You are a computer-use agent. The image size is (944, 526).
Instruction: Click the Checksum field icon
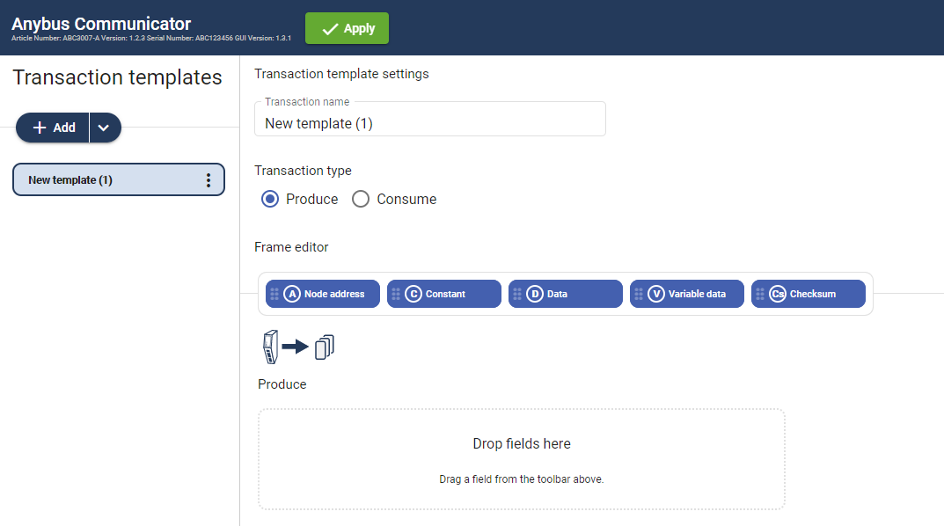tap(779, 294)
